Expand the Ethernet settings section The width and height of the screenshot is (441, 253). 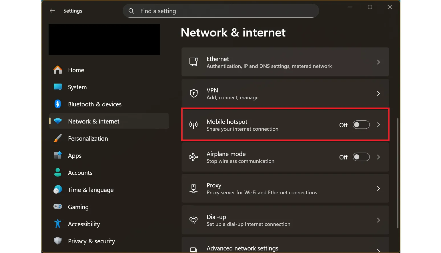(378, 62)
